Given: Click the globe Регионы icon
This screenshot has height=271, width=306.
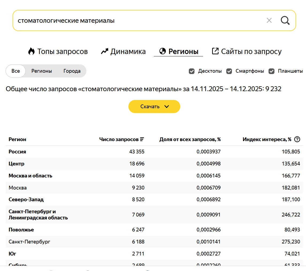Looking at the screenshot, I should tap(162, 51).
